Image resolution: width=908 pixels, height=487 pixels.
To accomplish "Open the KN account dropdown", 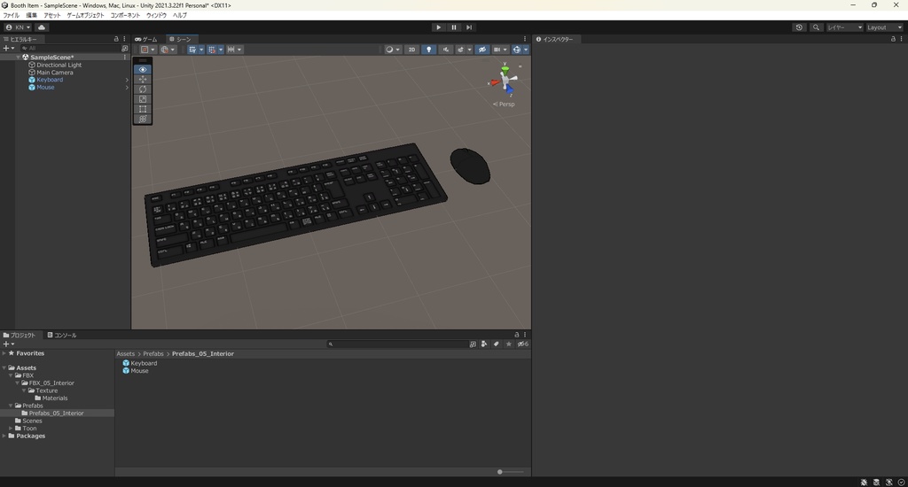I will 18,27.
